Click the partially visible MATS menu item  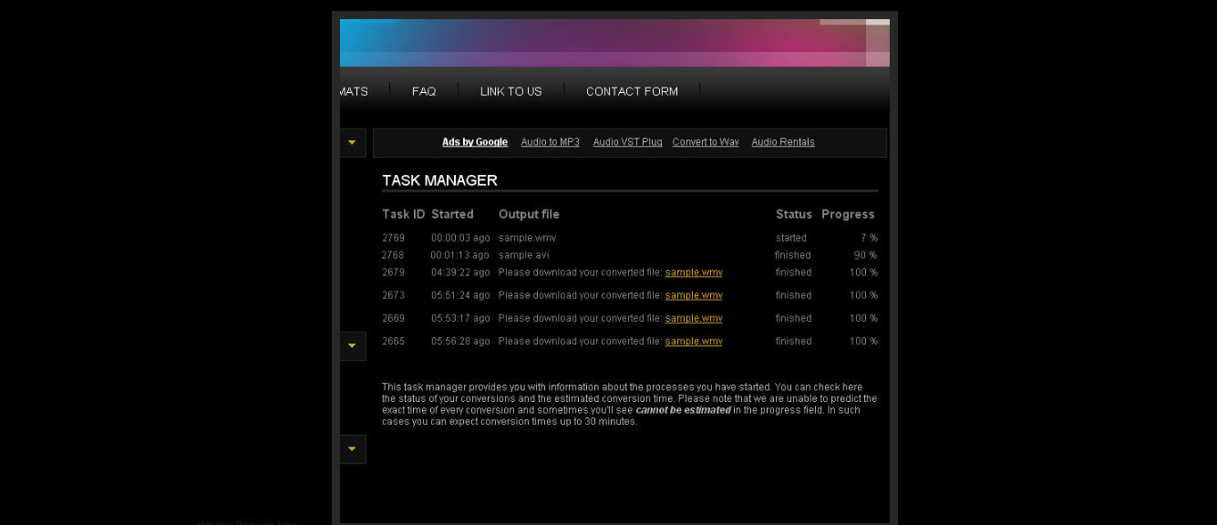(354, 91)
